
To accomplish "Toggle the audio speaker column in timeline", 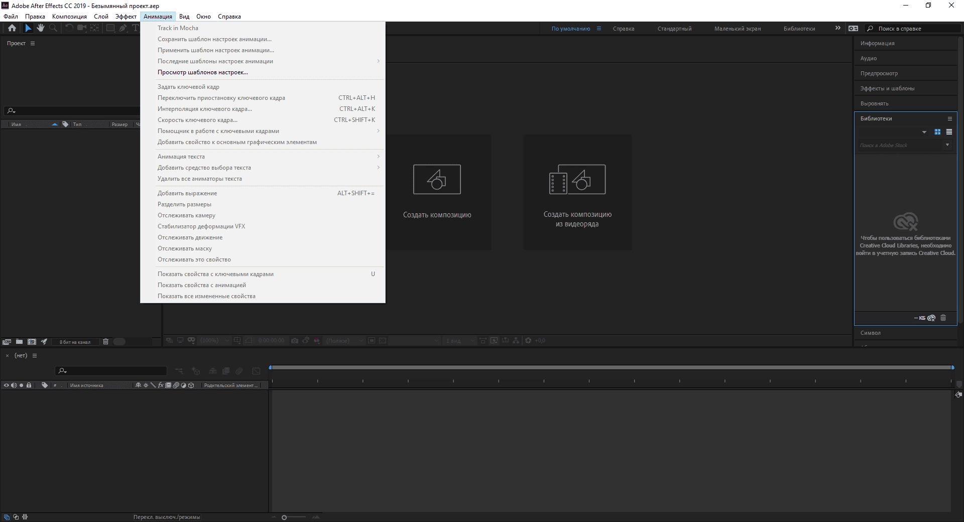I will pyautogui.click(x=14, y=385).
